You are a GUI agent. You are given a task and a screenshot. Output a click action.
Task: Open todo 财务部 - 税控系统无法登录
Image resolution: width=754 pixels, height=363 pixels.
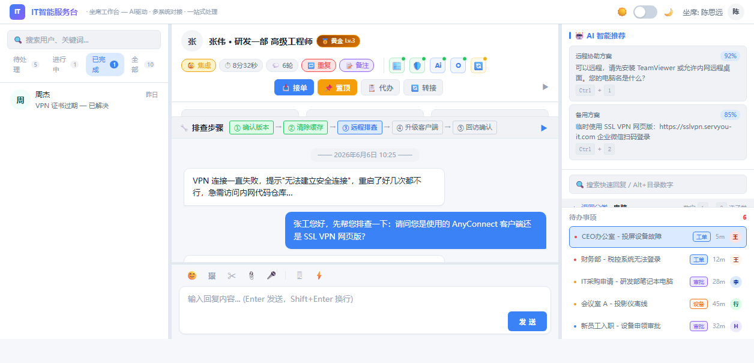(x=658, y=259)
